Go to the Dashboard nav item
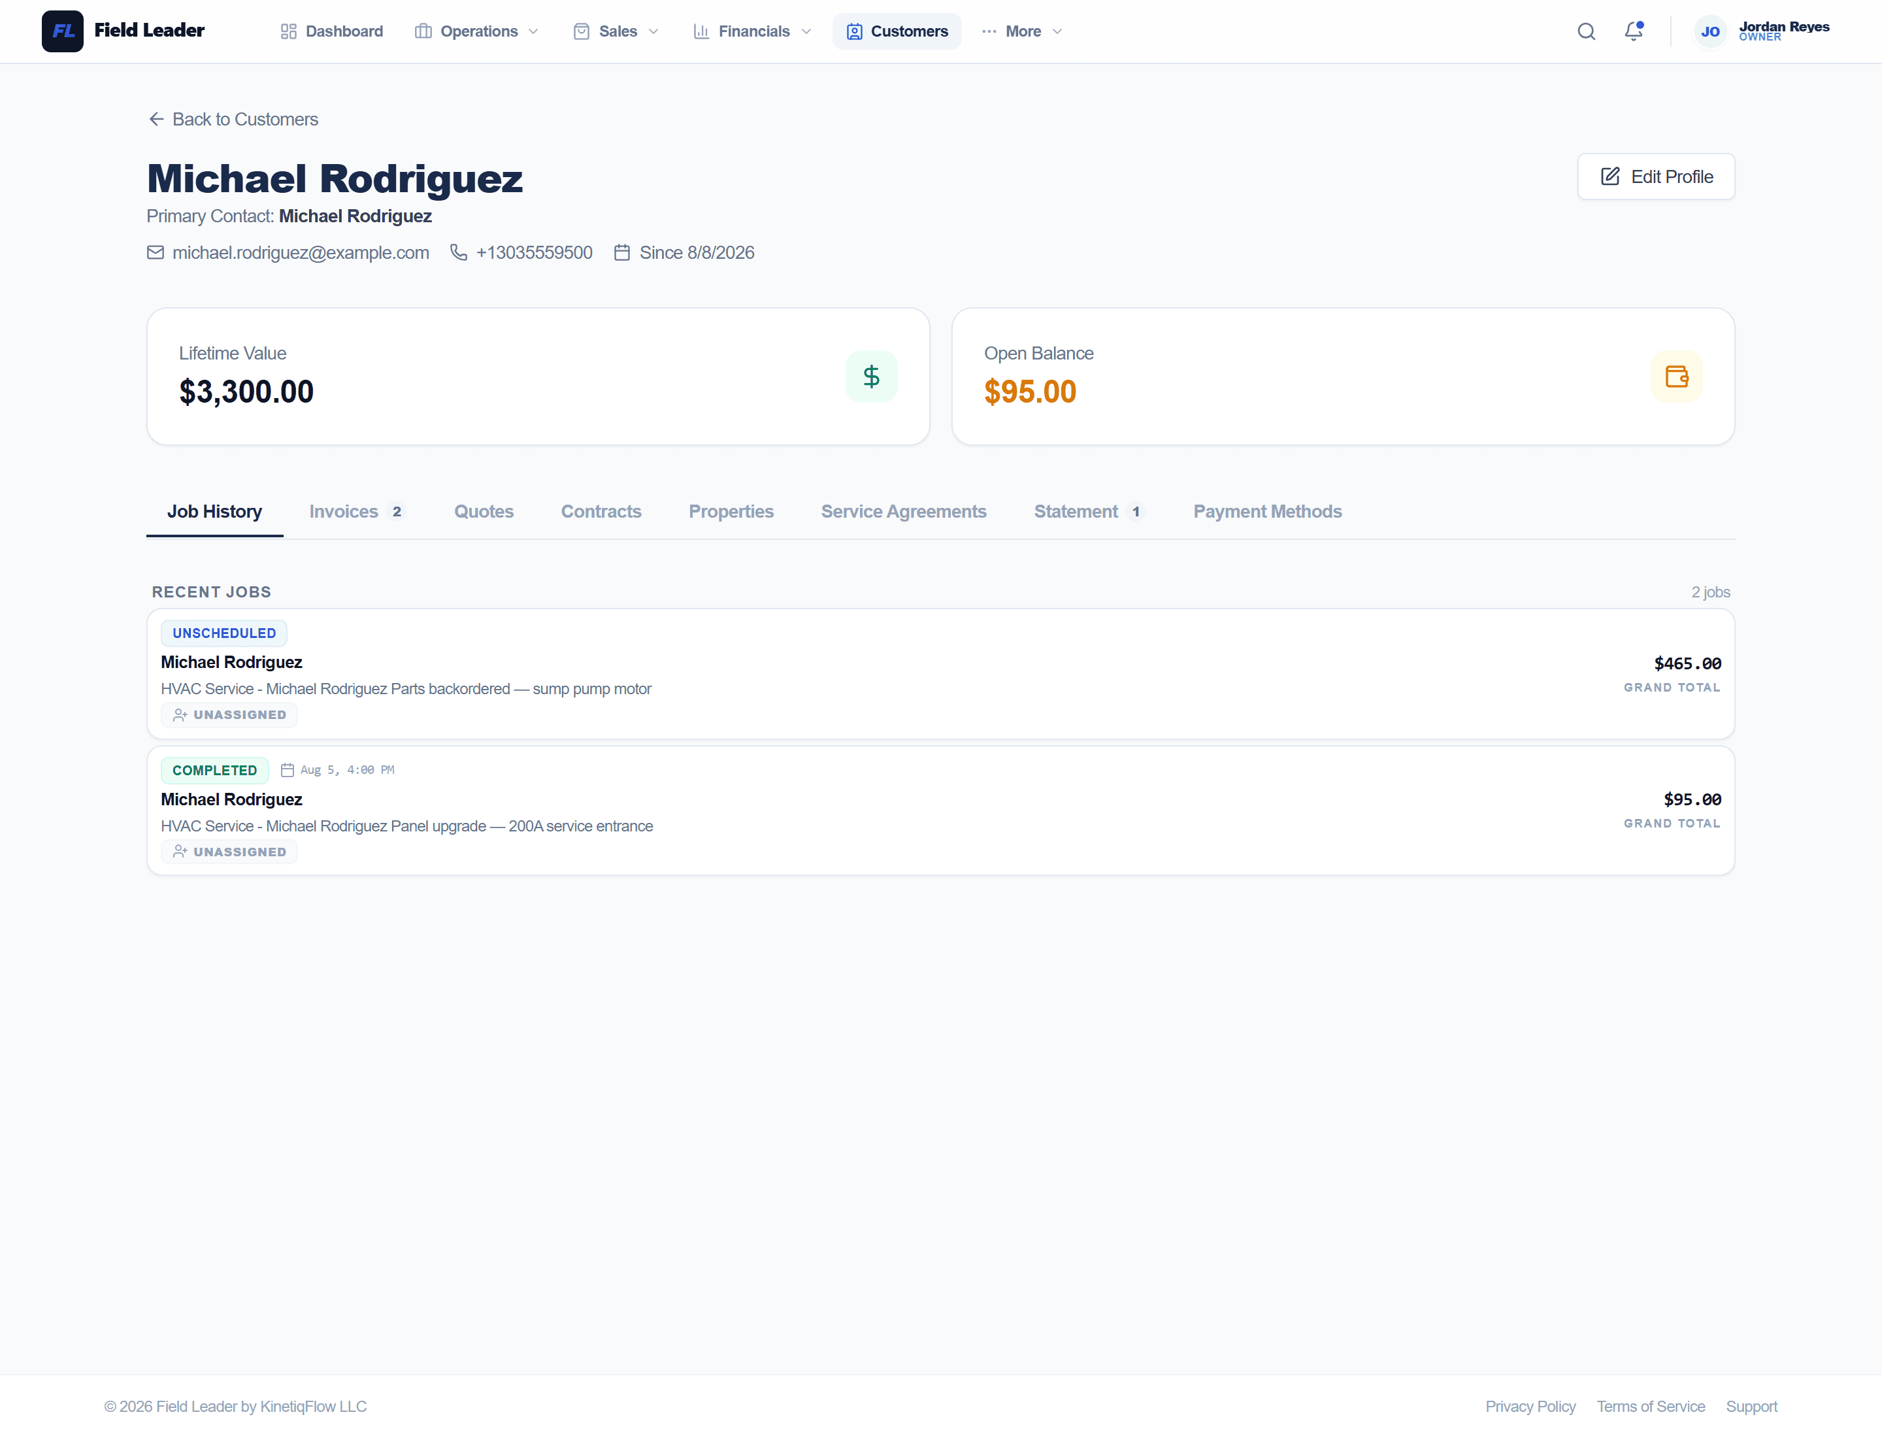1882x1438 pixels. coord(332,31)
